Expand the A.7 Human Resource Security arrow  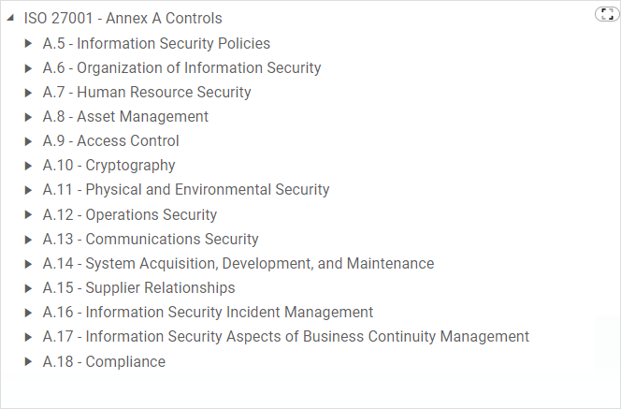28,93
